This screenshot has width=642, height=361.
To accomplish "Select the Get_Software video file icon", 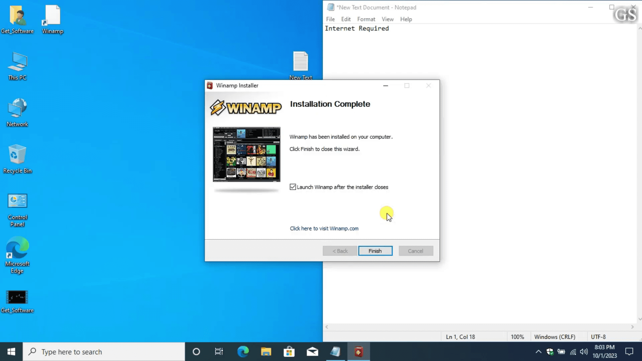I will (17, 302).
